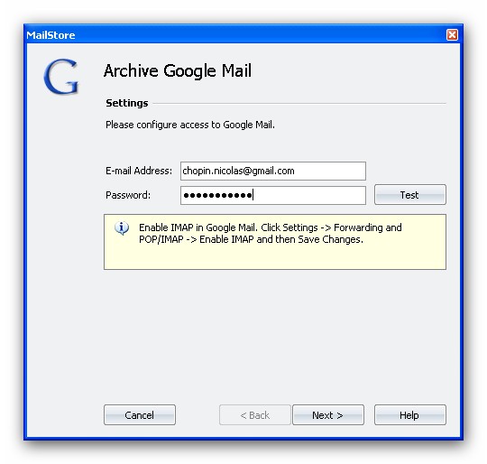The height and width of the screenshot is (464, 487).
Task: Cancel the archive wizard
Action: point(140,414)
